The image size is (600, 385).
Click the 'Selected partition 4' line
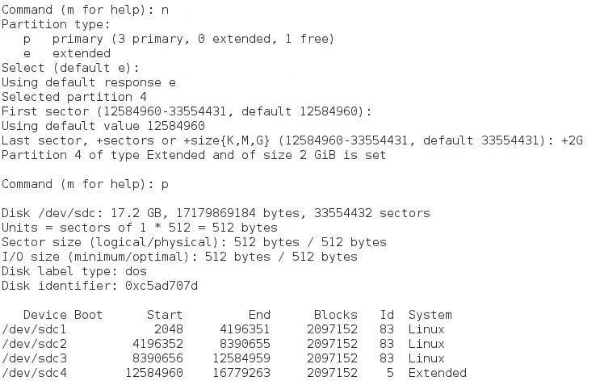pyautogui.click(x=74, y=97)
